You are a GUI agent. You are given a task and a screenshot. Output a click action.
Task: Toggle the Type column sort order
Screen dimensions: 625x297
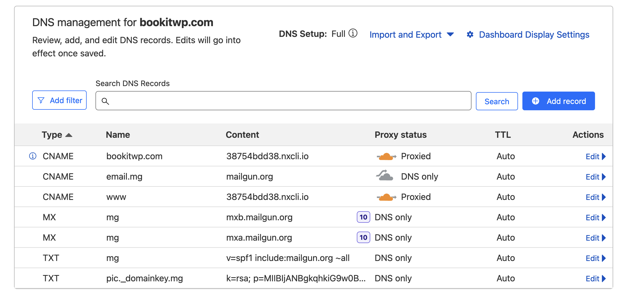[69, 135]
